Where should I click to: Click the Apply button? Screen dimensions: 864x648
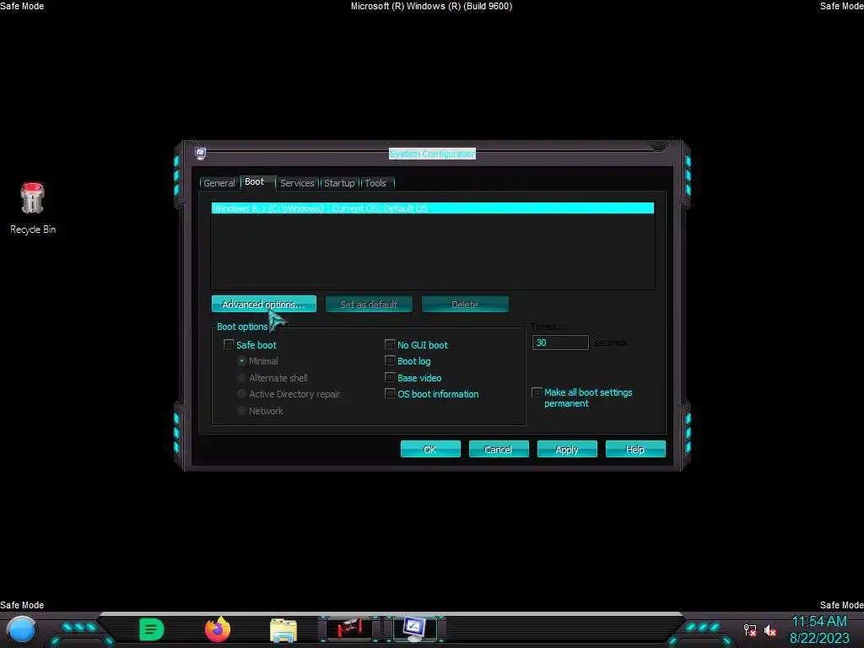point(567,450)
